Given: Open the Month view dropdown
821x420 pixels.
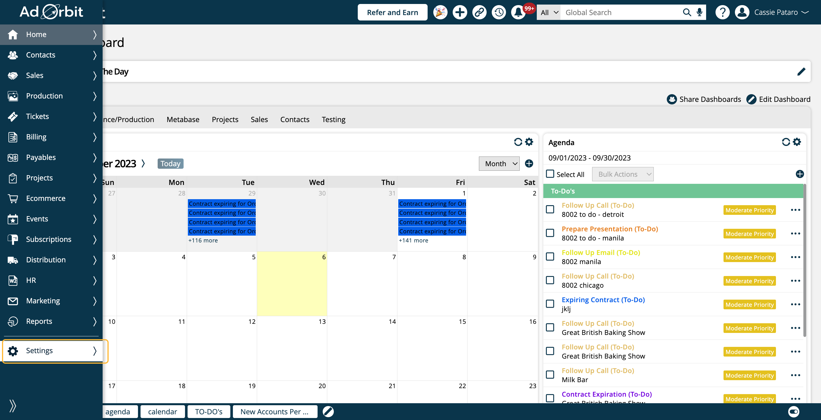Looking at the screenshot, I should (x=499, y=164).
